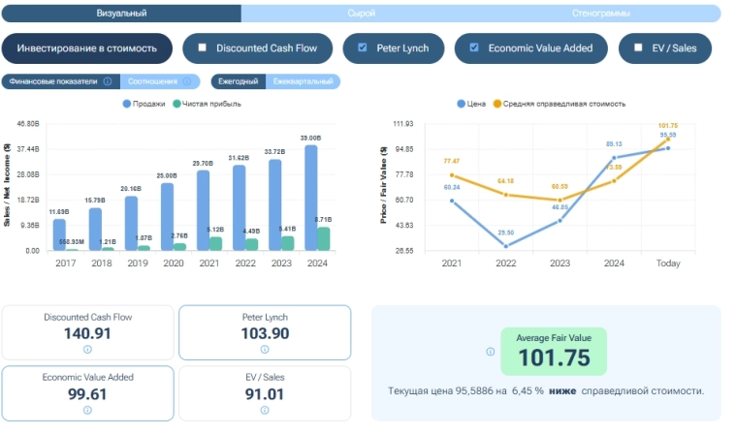The width and height of the screenshot is (735, 435).
Task: Uncheck the Economic Value Added checkbox
Action: click(474, 47)
